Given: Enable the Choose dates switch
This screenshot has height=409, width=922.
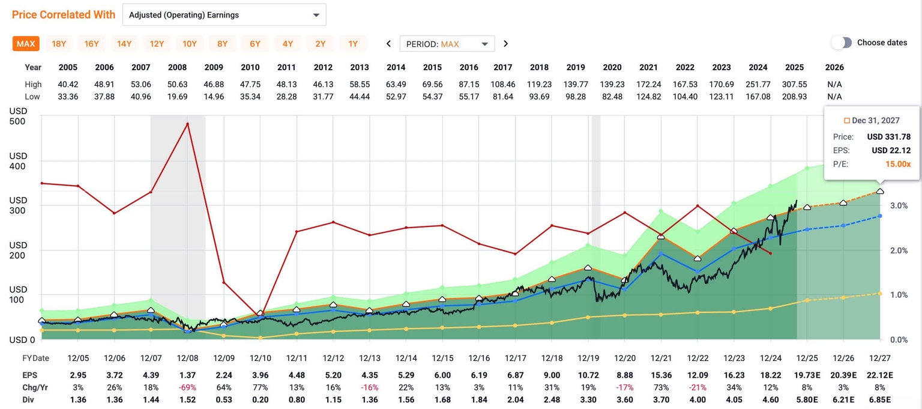Looking at the screenshot, I should tap(842, 43).
